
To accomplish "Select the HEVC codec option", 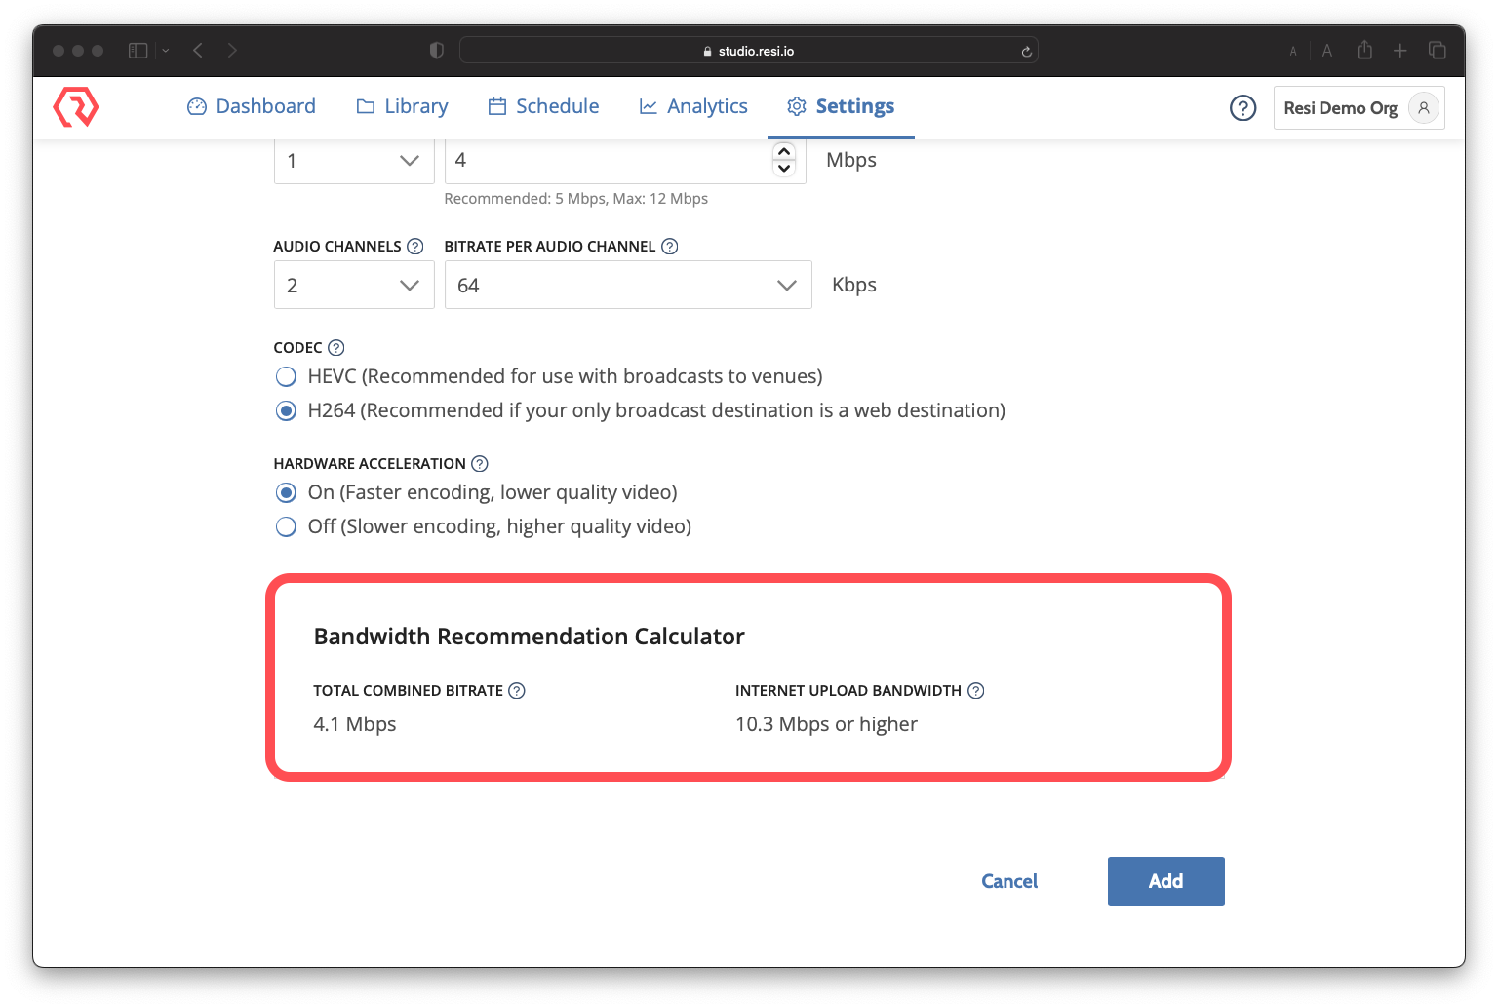I will pyautogui.click(x=286, y=377).
